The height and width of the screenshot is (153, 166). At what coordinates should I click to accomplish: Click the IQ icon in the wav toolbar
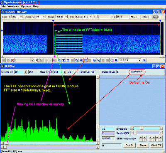pyautogui.click(x=99, y=60)
